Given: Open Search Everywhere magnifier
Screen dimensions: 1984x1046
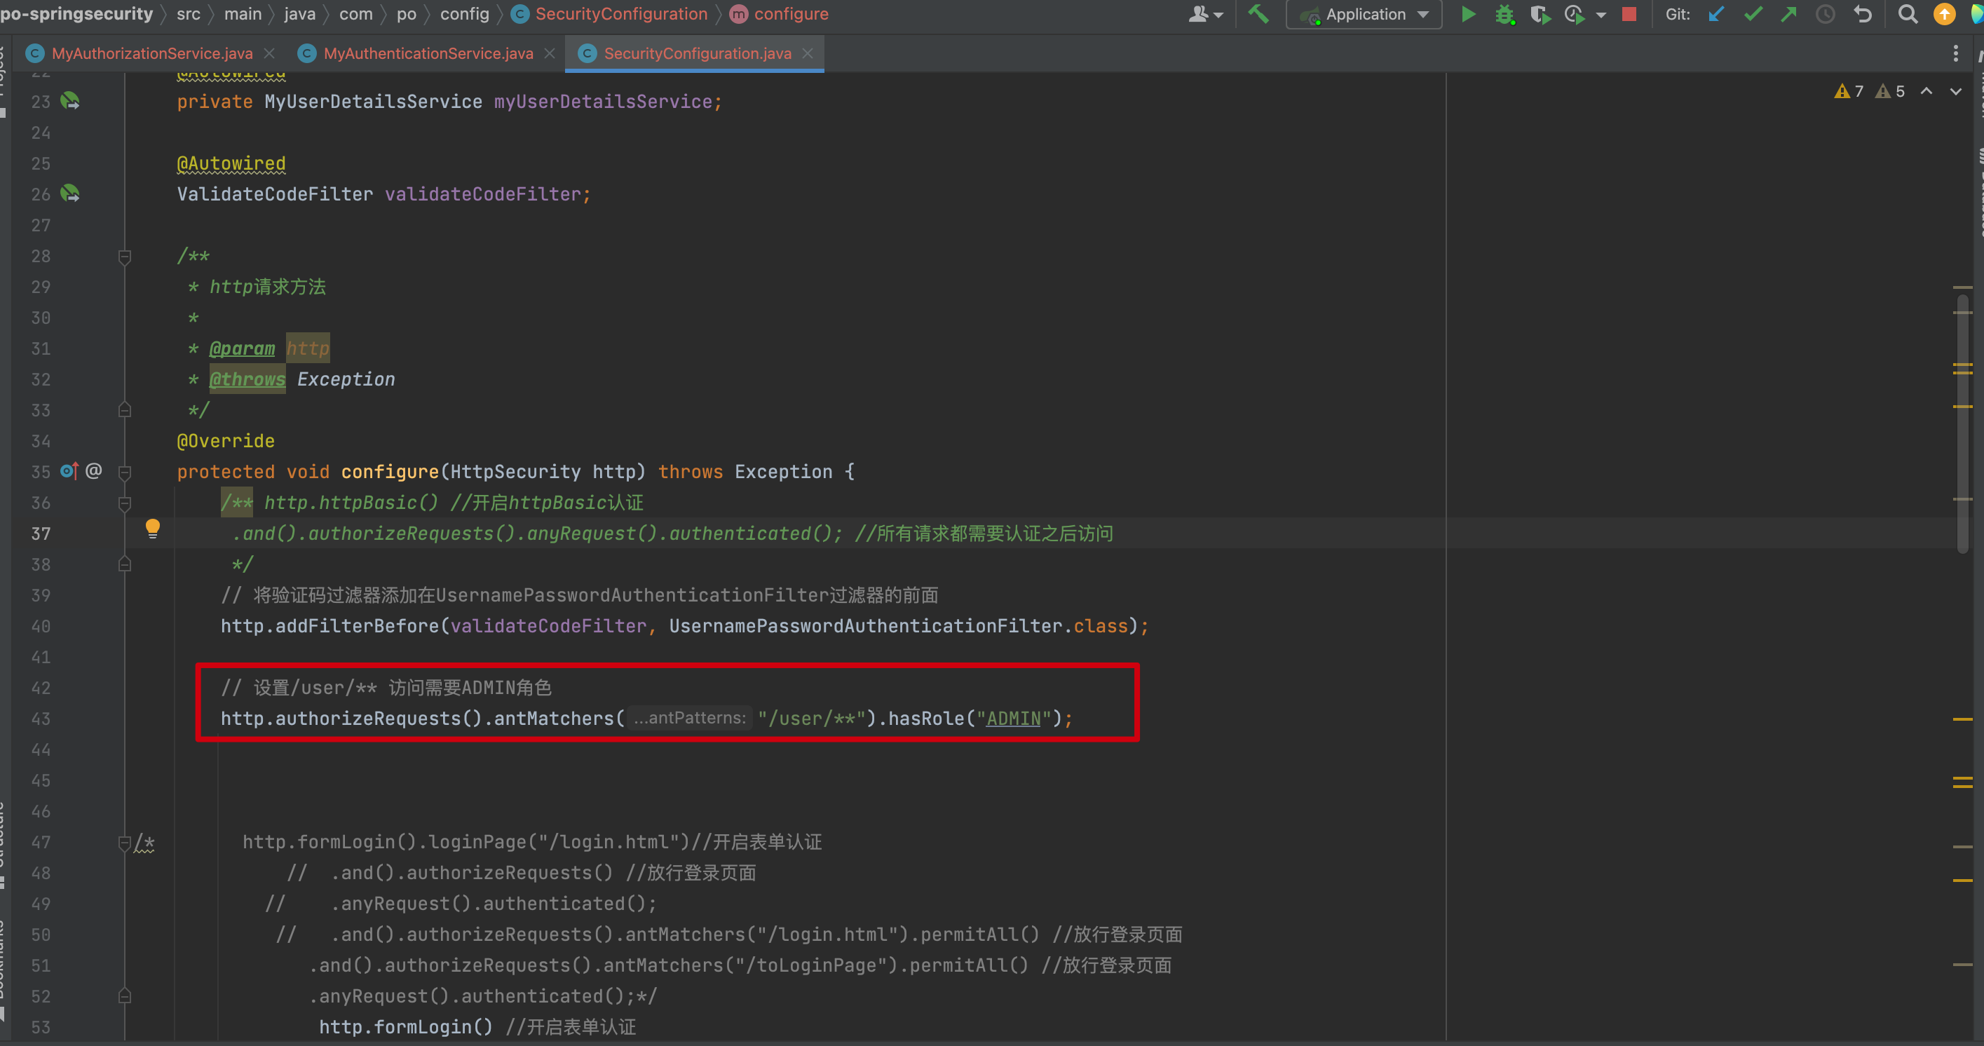Looking at the screenshot, I should click(1908, 14).
